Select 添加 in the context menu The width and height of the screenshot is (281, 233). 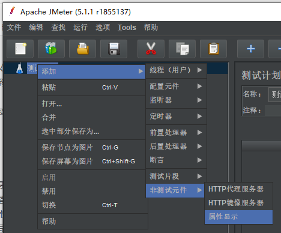(91, 71)
